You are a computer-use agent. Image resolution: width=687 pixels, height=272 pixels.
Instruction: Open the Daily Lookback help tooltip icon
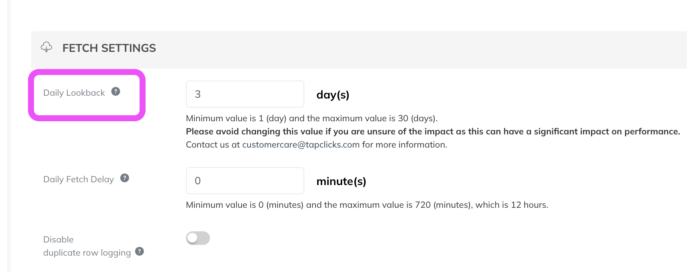tap(116, 91)
